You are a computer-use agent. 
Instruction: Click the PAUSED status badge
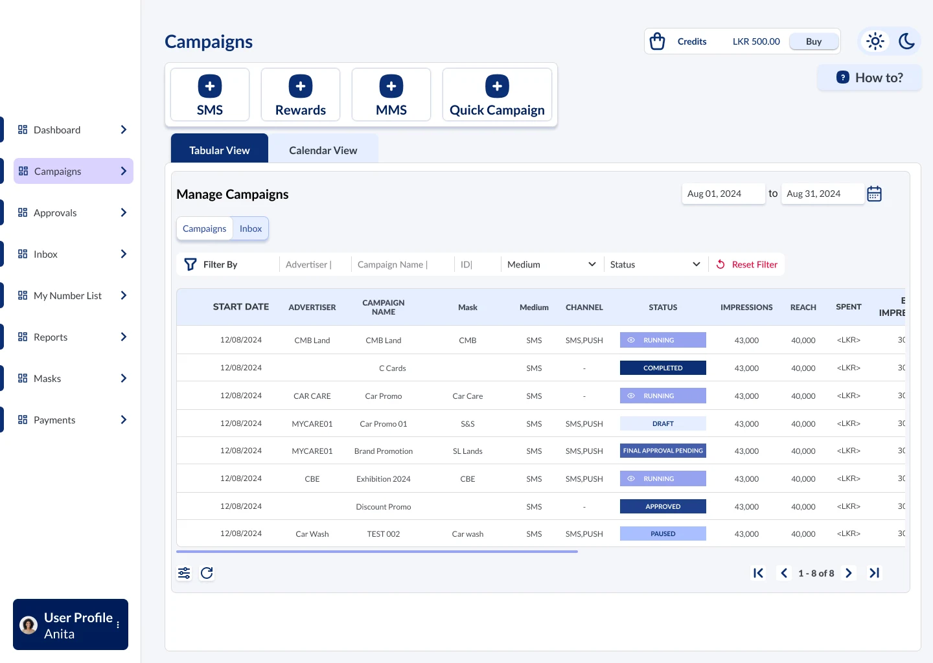[x=663, y=534]
